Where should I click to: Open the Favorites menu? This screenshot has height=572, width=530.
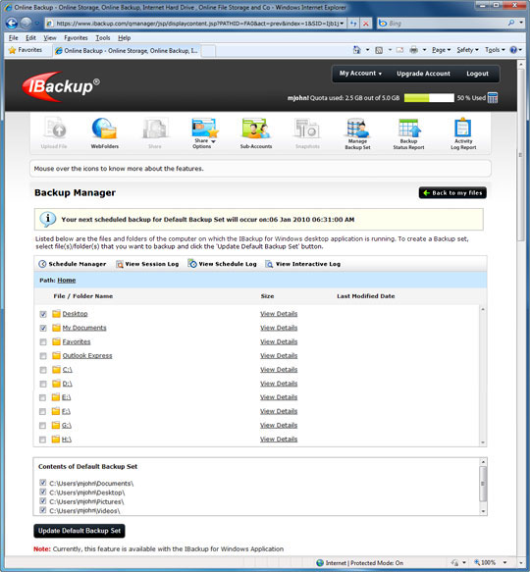76,38
